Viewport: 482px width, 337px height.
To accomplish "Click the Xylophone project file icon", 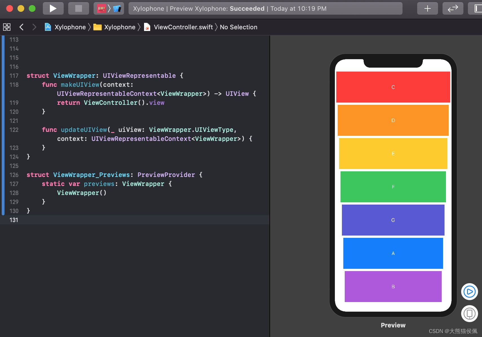I will click(x=48, y=27).
